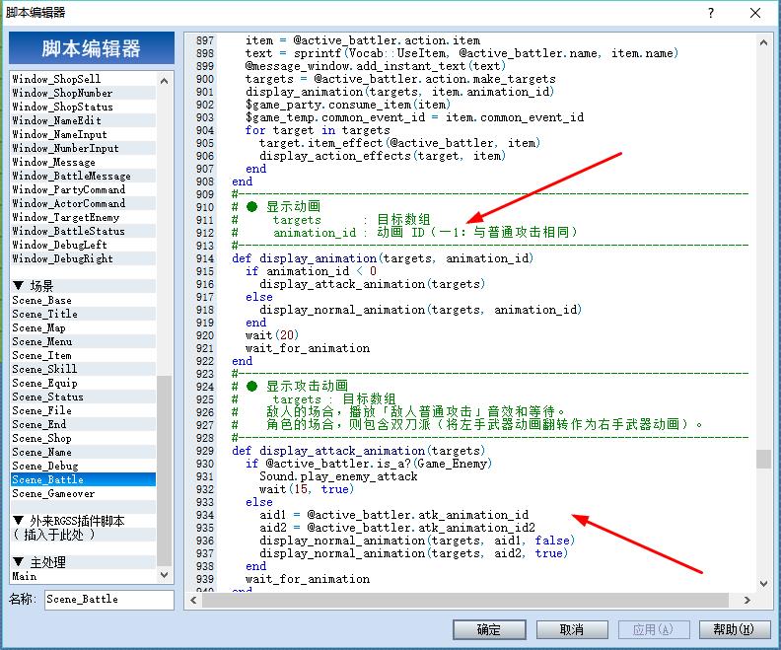Click code editor scroll-down arrow
The height and width of the screenshot is (650, 781).
pos(763,583)
